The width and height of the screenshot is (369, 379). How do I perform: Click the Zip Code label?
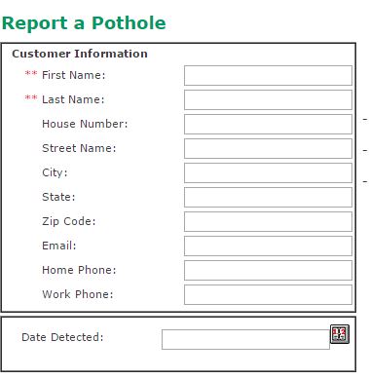click(69, 221)
